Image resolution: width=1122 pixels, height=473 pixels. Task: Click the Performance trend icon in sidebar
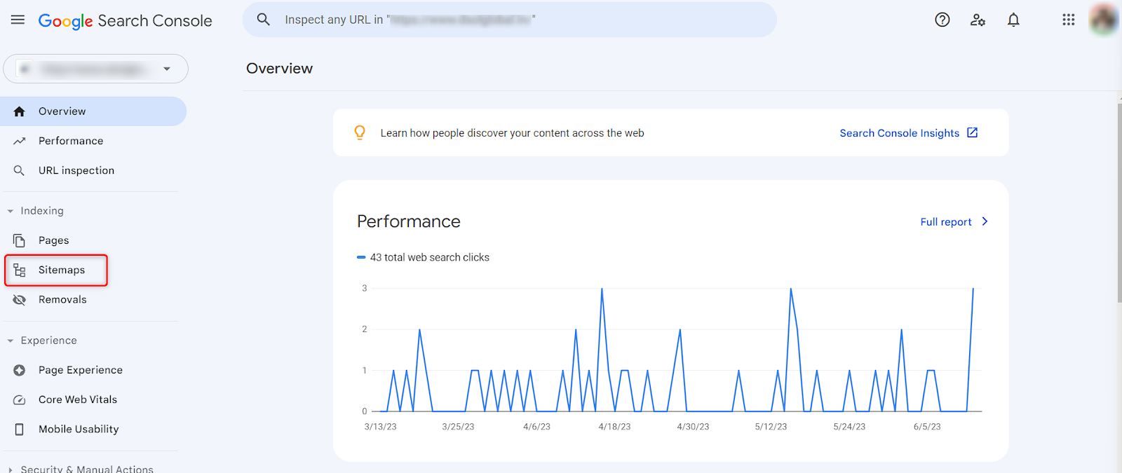click(19, 141)
